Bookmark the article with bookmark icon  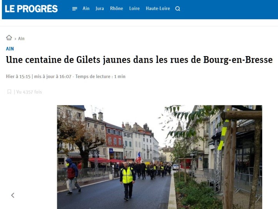[x=9, y=92]
